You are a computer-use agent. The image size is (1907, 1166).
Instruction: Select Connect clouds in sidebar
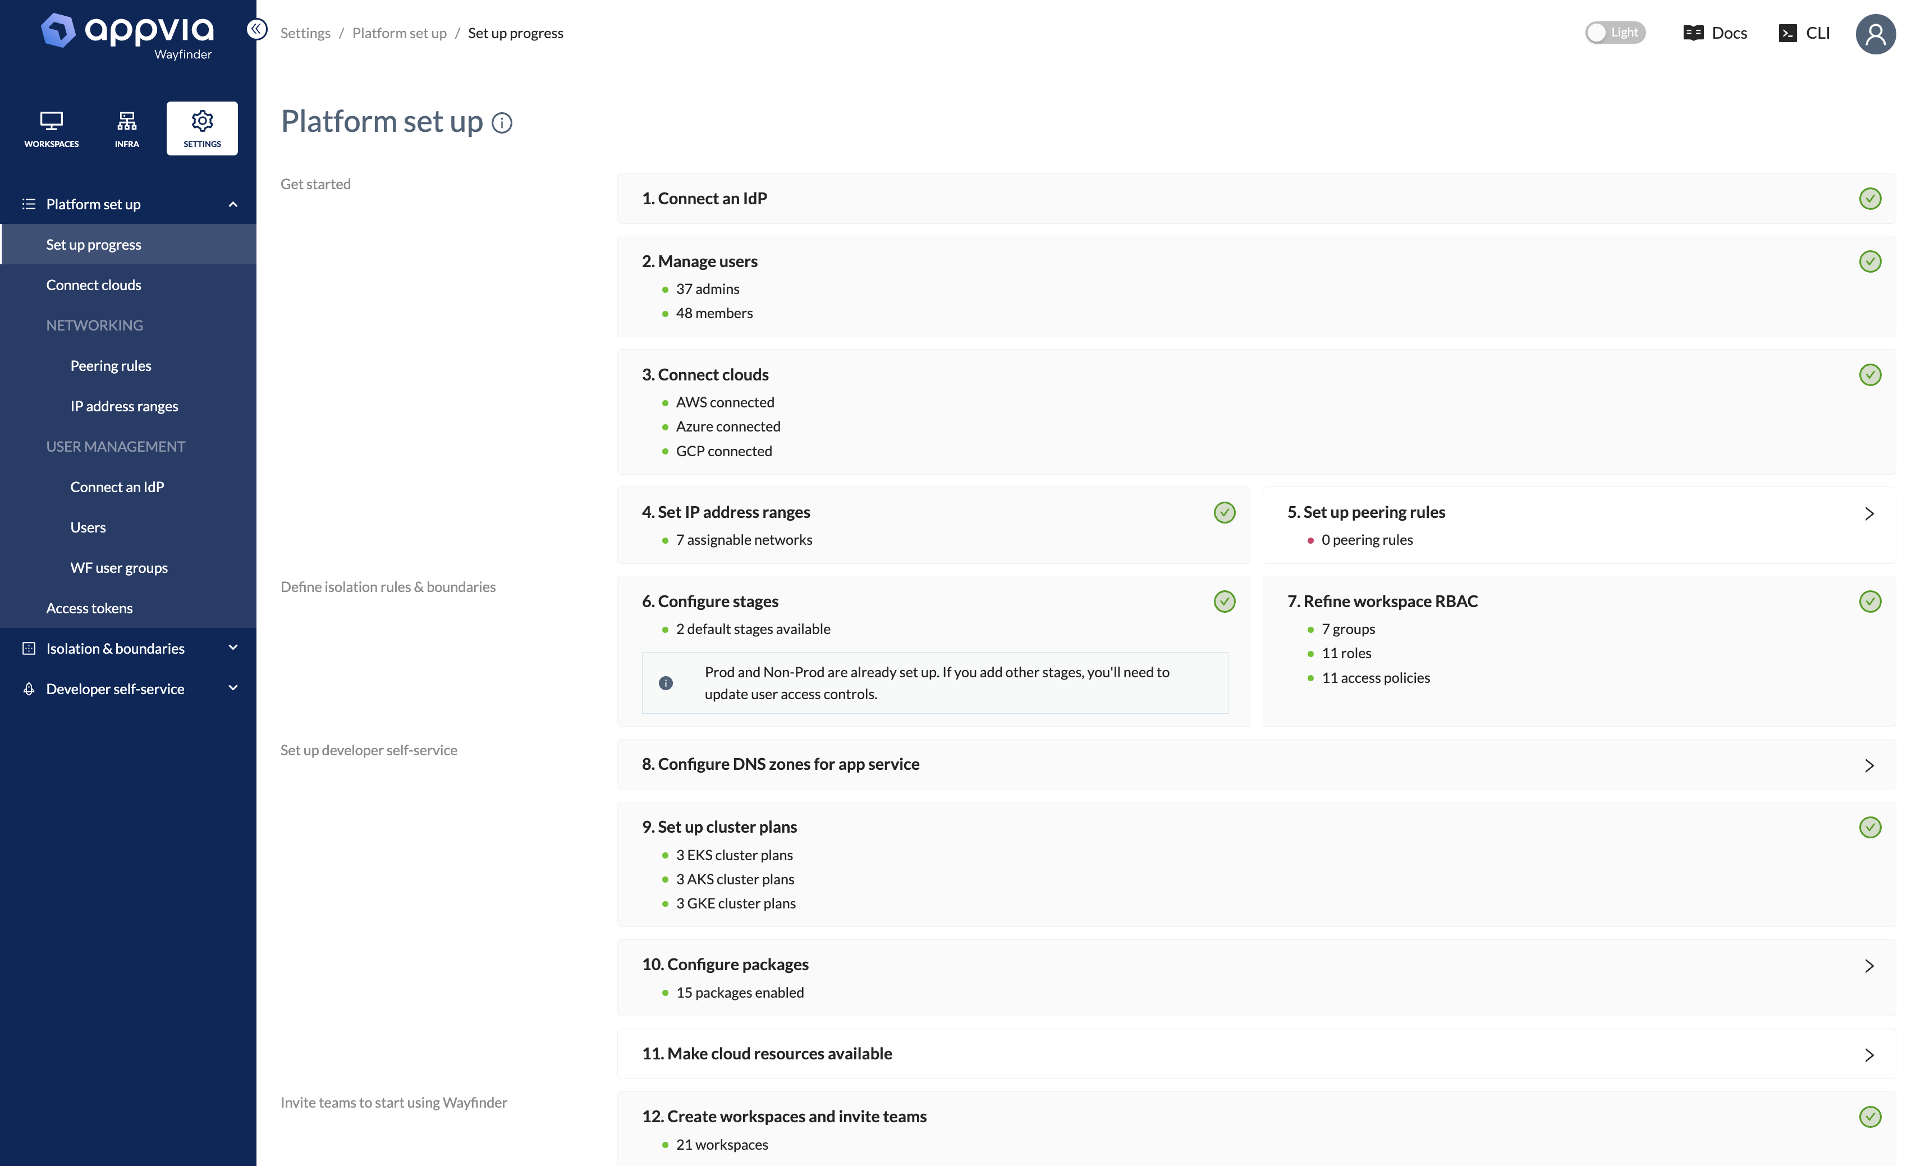coord(94,284)
